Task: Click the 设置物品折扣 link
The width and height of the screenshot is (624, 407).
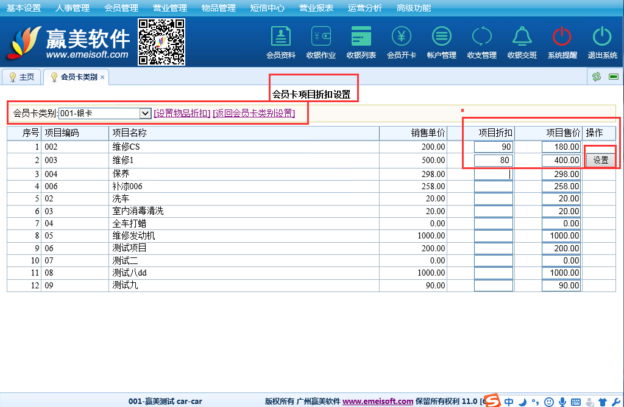Action: (x=182, y=113)
